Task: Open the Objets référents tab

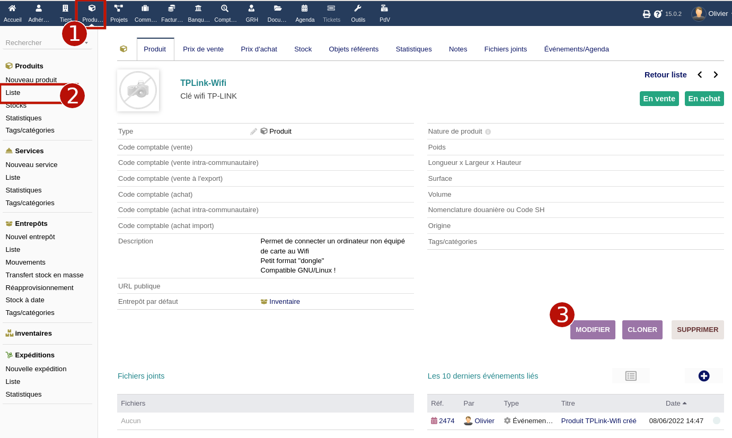Action: (x=354, y=49)
